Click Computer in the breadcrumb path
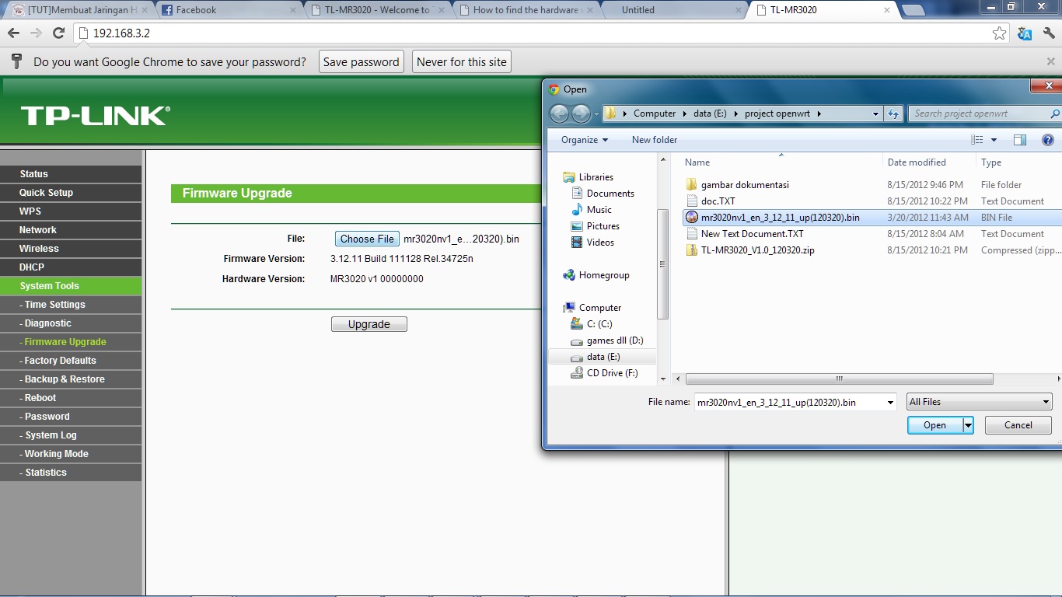 click(x=655, y=113)
